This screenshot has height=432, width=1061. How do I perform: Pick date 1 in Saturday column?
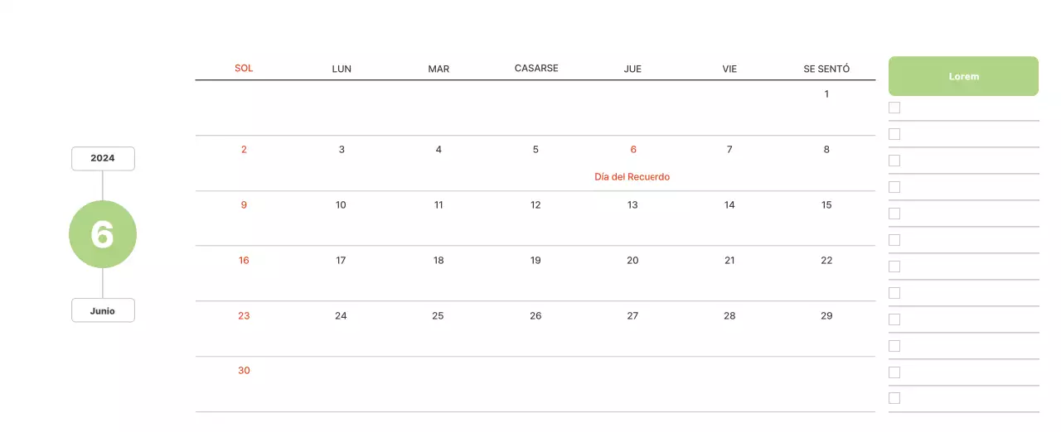coord(826,94)
